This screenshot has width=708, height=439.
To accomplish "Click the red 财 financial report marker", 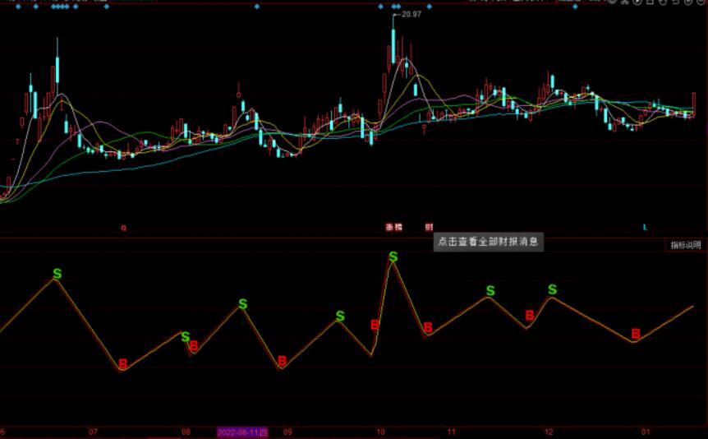I will (x=428, y=227).
